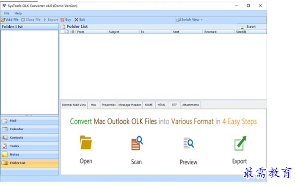This screenshot has height=186, width=295.
Task: Select the Notes navigation label
Action: pos(14,154)
